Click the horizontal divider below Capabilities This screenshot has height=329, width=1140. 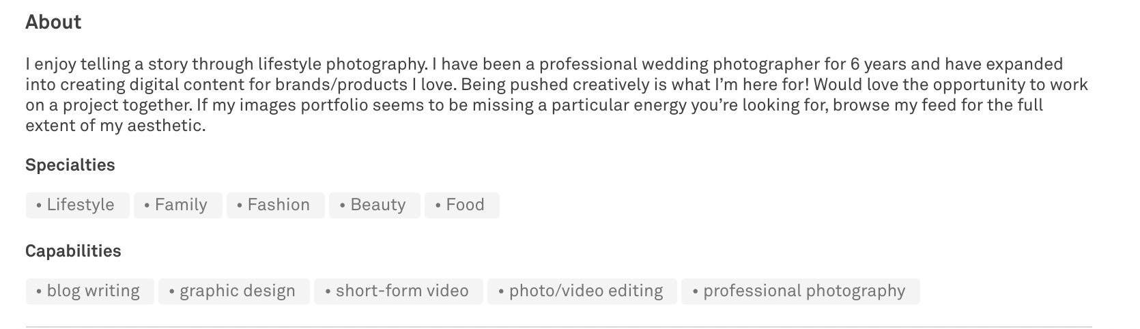pos(558,327)
